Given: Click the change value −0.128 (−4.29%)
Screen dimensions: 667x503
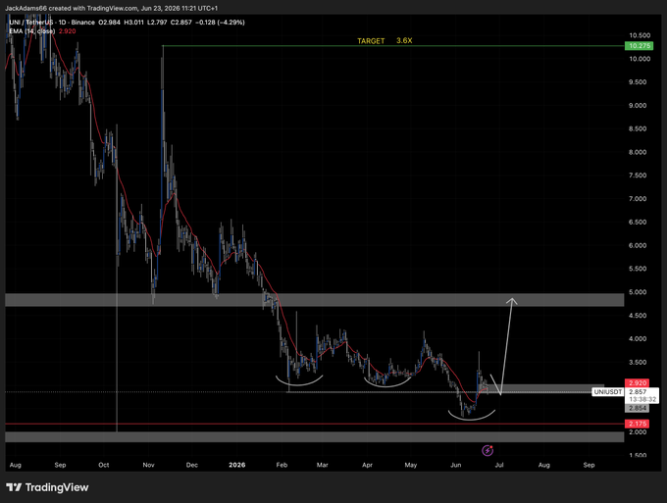Looking at the screenshot, I should (x=220, y=23).
